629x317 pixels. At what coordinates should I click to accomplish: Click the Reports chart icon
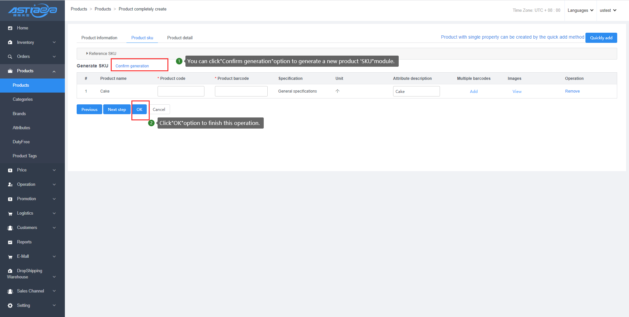click(10, 242)
